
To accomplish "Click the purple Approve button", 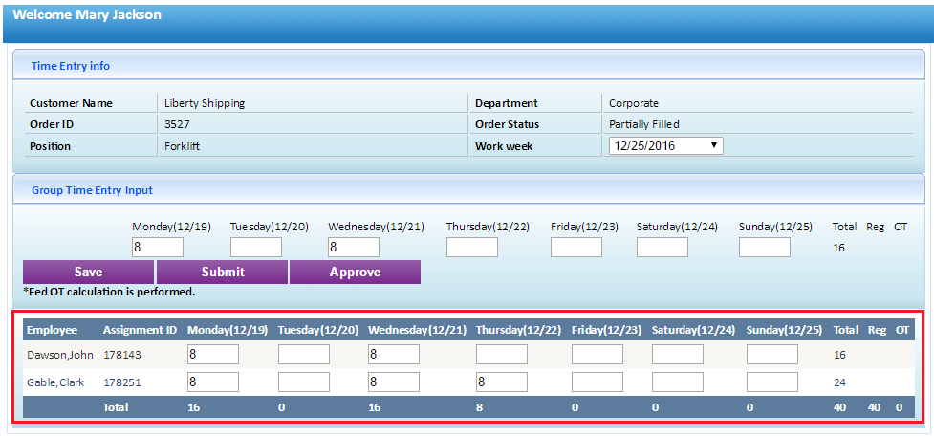I will coord(355,272).
